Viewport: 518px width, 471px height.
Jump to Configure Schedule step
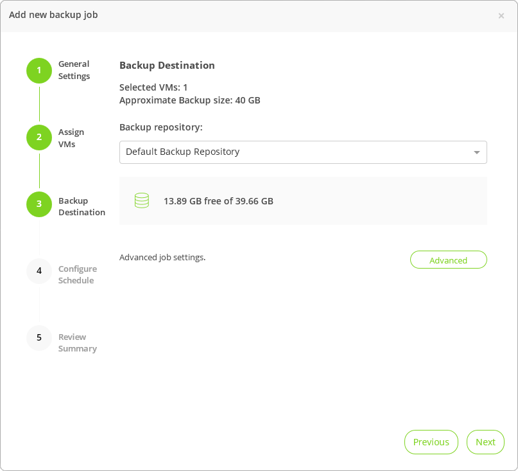click(78, 274)
